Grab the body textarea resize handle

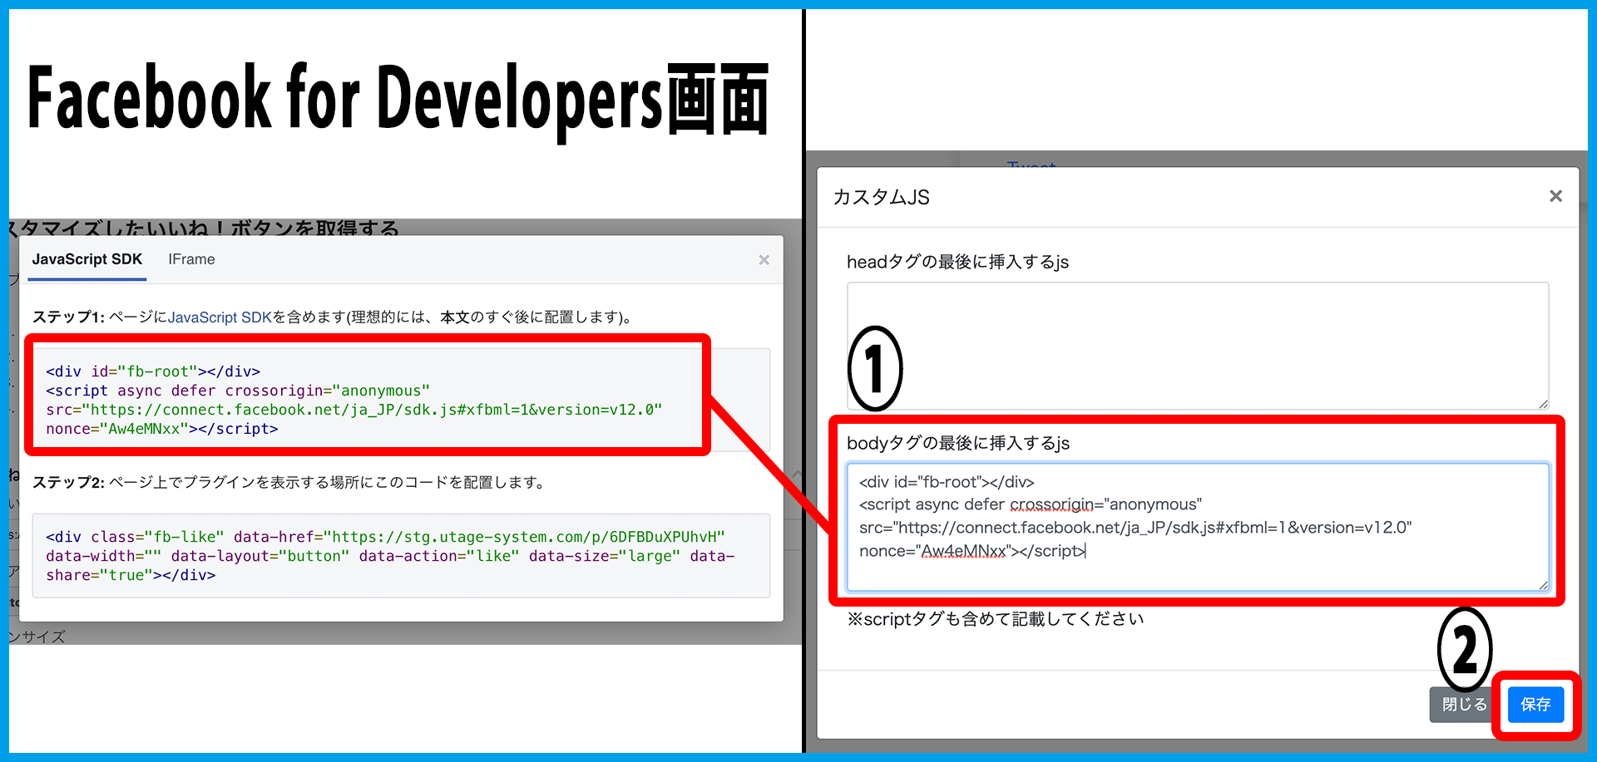coord(1543,585)
